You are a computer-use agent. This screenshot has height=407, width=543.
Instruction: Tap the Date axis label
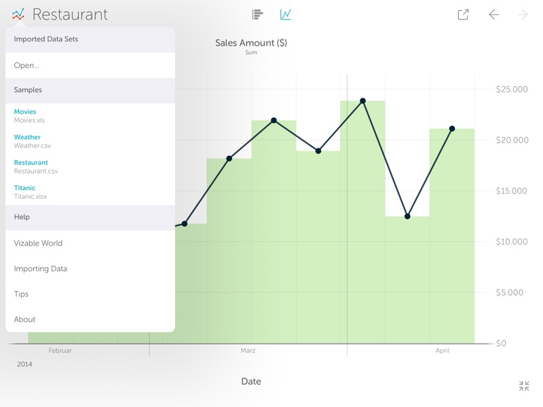(251, 381)
